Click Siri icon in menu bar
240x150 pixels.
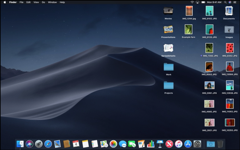(x=230, y=2)
